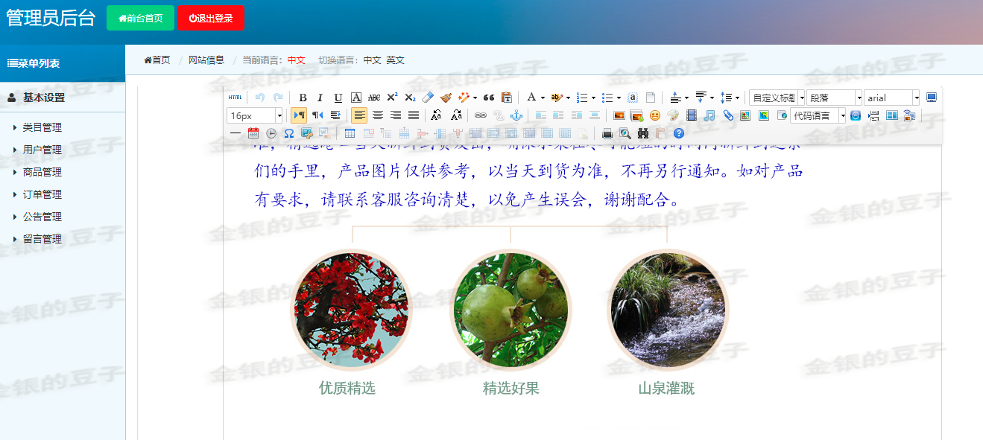Apply strikethrough (ABC) formatting
983x440 pixels.
tap(374, 98)
